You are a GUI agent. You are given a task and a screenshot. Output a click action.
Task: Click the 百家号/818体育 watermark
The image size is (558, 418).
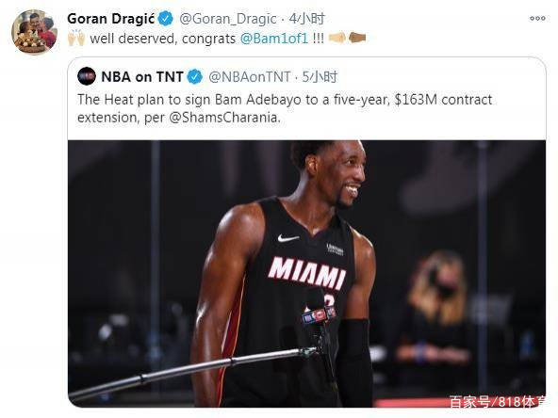tap(497, 402)
